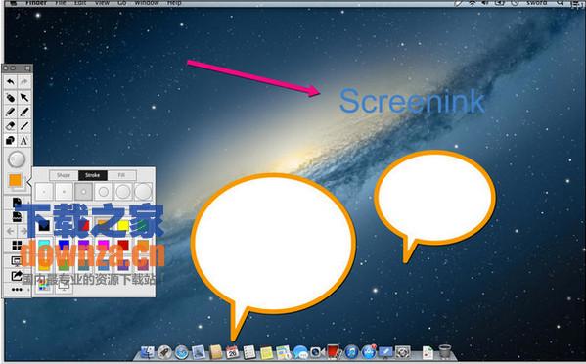Open the App Store in Dock

(x=369, y=351)
